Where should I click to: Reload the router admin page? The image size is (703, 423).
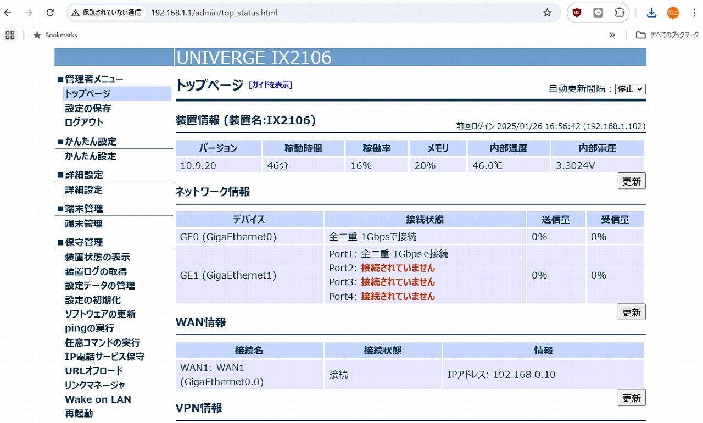(x=50, y=13)
